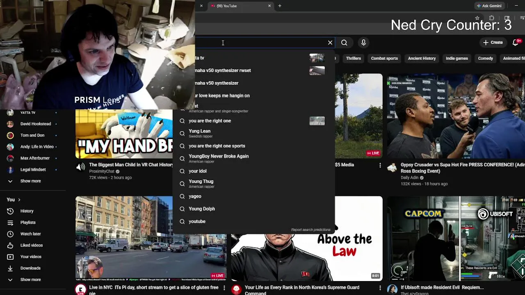Image resolution: width=525 pixels, height=295 pixels.
Task: Choose the 'Yung Lean' search suggestion
Action: tap(253, 133)
